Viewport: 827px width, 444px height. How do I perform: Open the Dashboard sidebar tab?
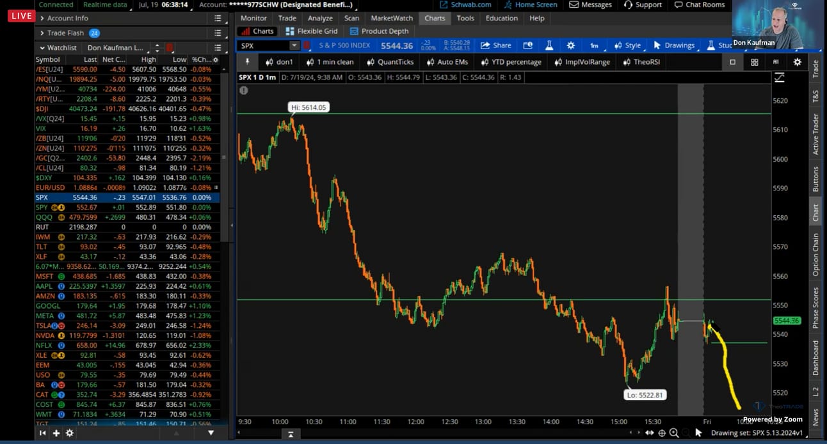(815, 357)
